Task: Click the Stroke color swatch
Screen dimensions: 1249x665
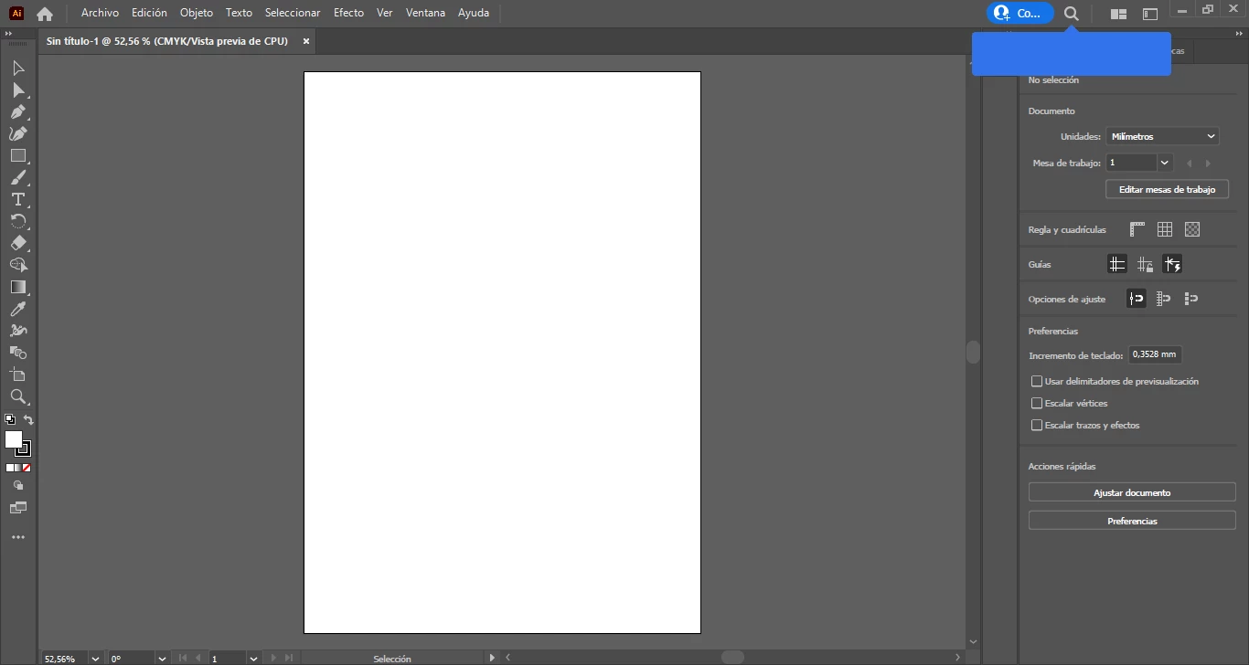Action: coord(25,449)
